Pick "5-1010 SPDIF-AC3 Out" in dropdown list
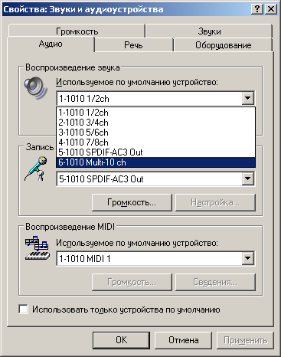The height and width of the screenshot is (357, 281). [155, 152]
